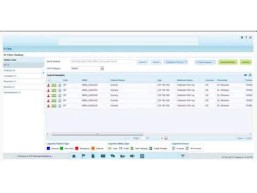Click the funnel filter toggle in bottom bar
The height and width of the screenshot is (193, 257).
183,156
